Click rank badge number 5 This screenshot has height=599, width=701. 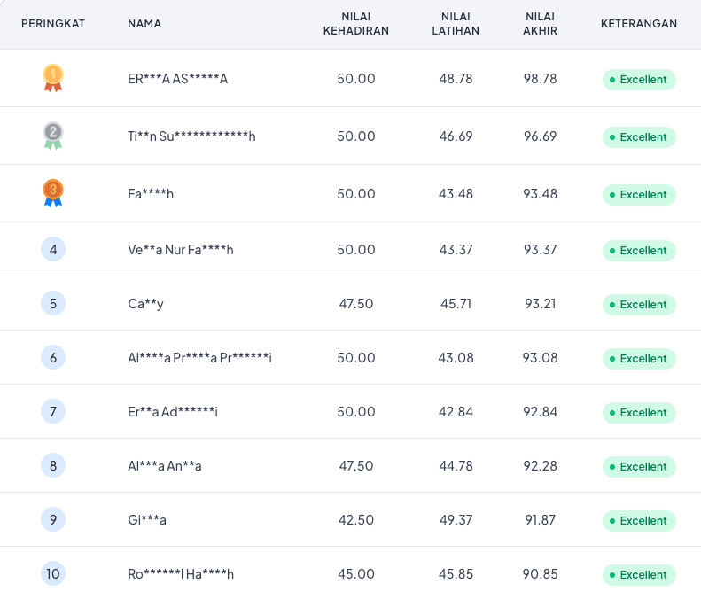(53, 304)
